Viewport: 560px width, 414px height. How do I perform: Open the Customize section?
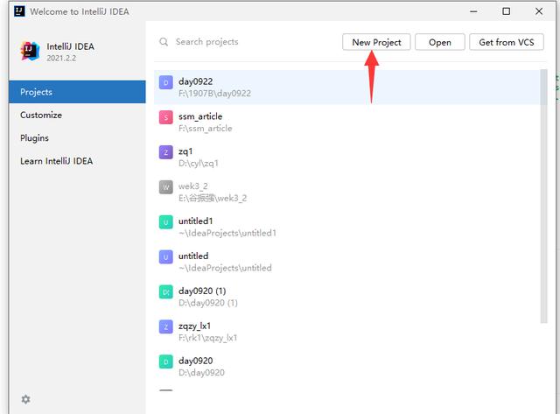[41, 115]
